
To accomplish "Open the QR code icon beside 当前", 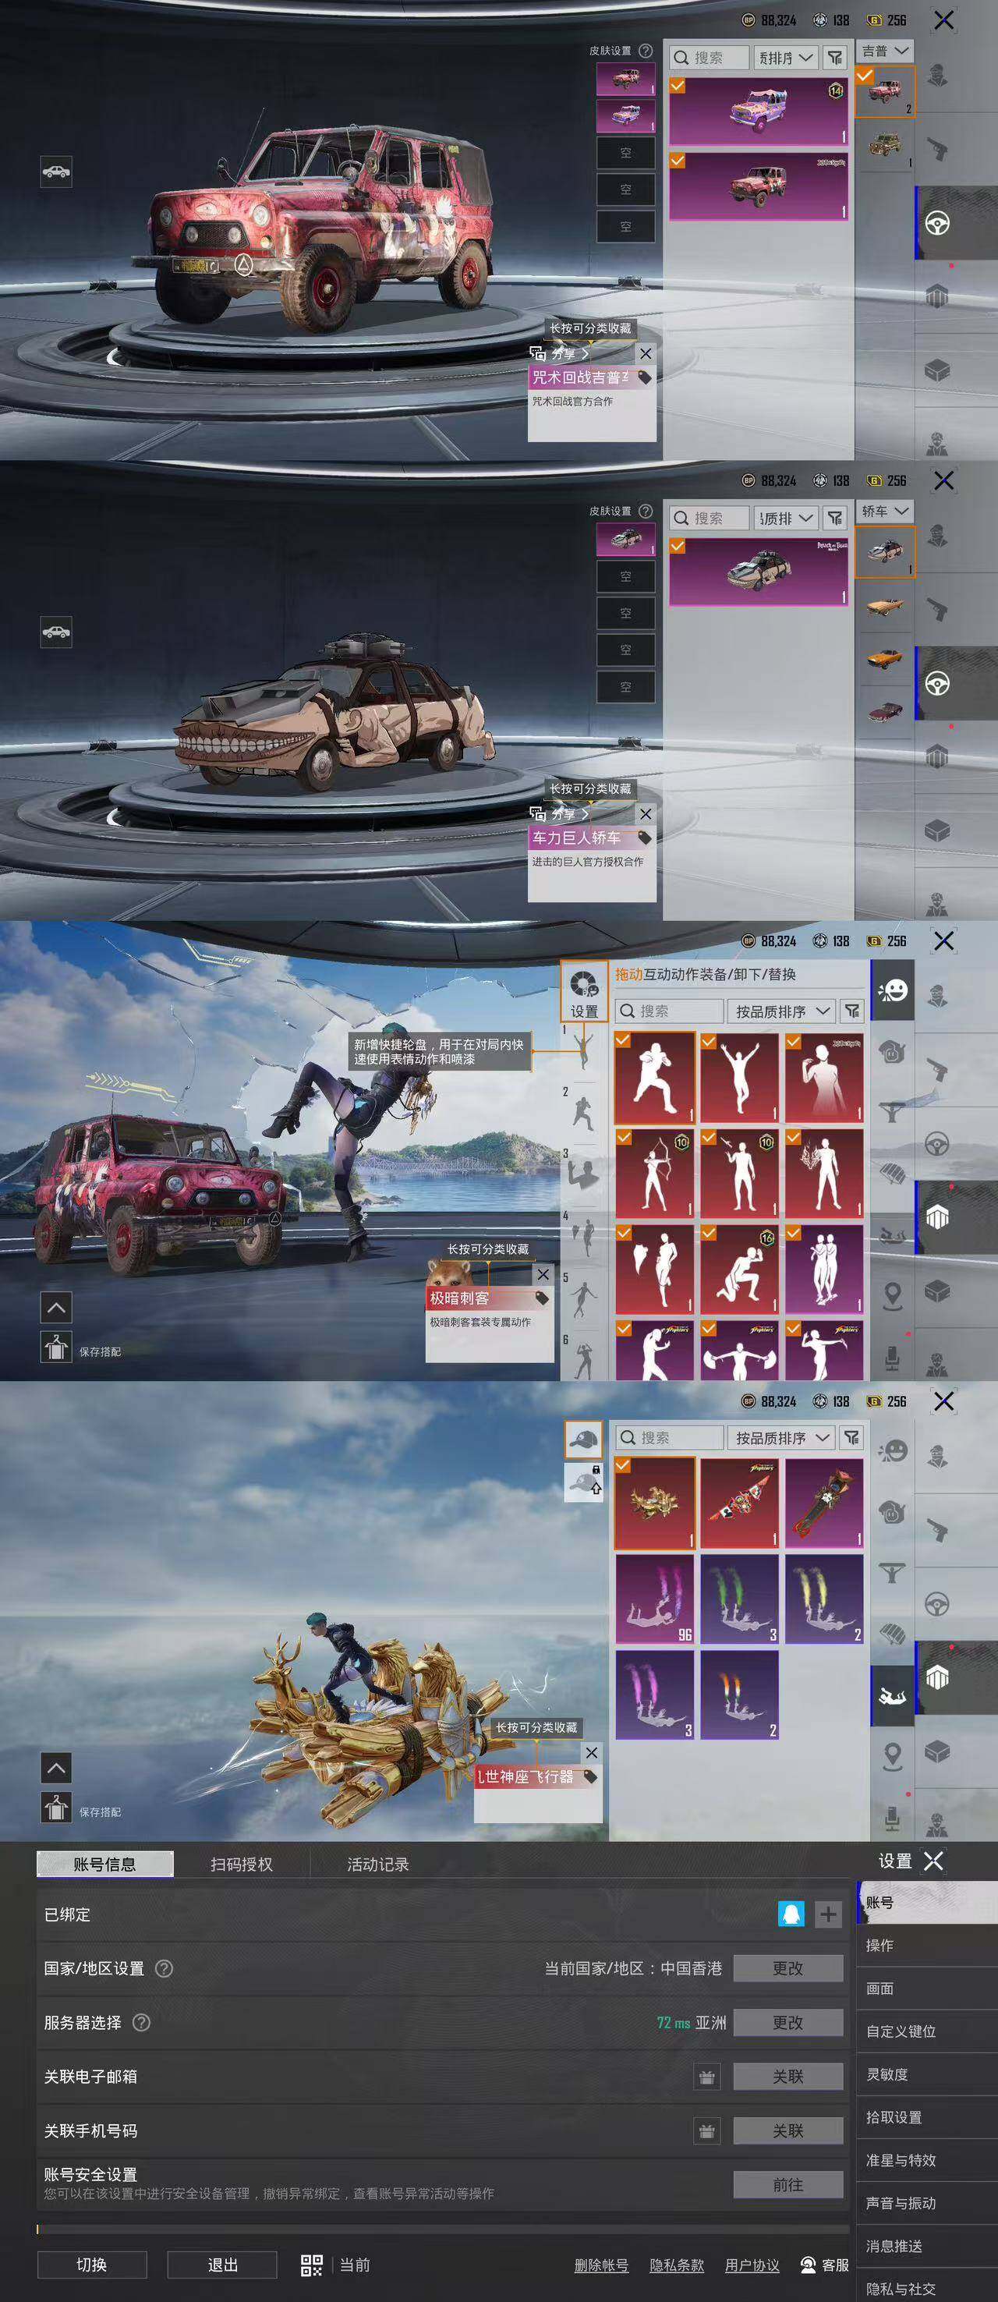I will click(x=312, y=2265).
